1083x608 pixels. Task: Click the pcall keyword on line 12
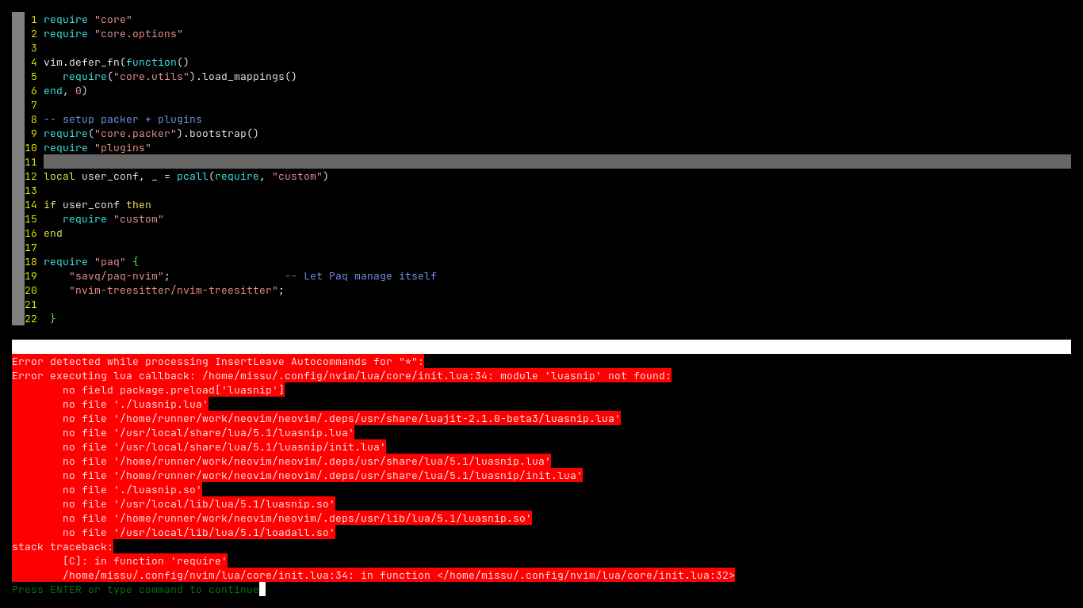tap(193, 176)
